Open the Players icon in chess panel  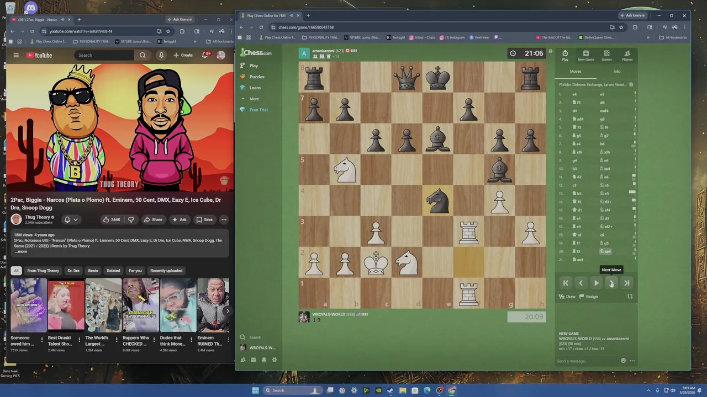click(627, 55)
